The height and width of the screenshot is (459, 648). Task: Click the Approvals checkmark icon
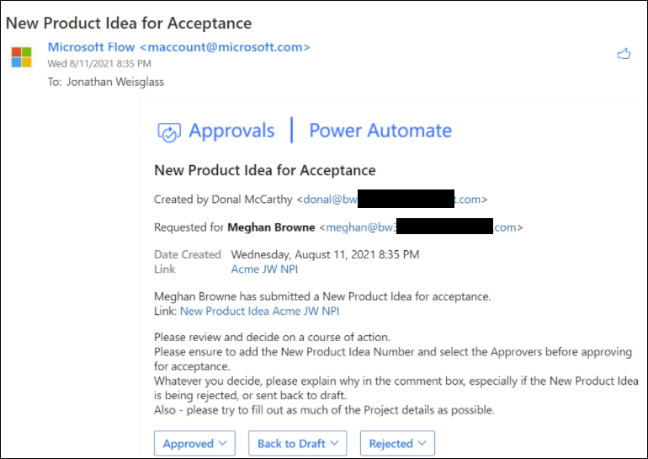[x=168, y=132]
